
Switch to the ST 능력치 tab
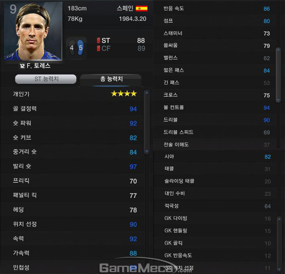[46, 79]
